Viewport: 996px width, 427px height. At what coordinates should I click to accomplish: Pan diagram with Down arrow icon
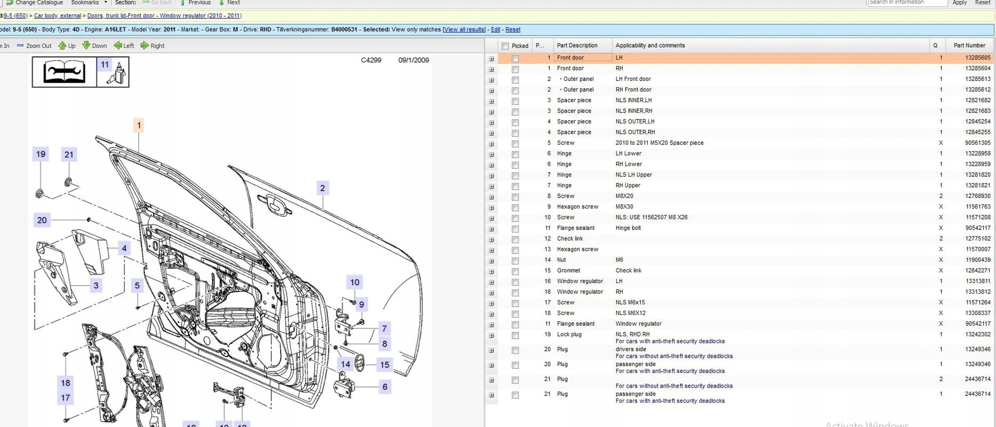tap(86, 46)
